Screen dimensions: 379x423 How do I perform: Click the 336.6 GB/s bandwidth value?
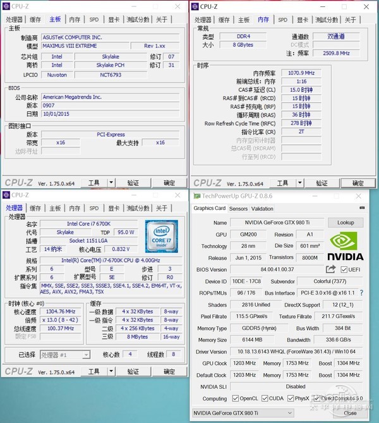coord(339,340)
